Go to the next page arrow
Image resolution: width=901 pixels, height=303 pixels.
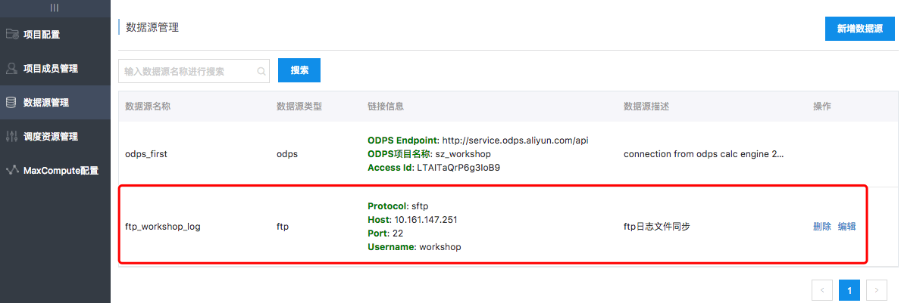pyautogui.click(x=877, y=289)
